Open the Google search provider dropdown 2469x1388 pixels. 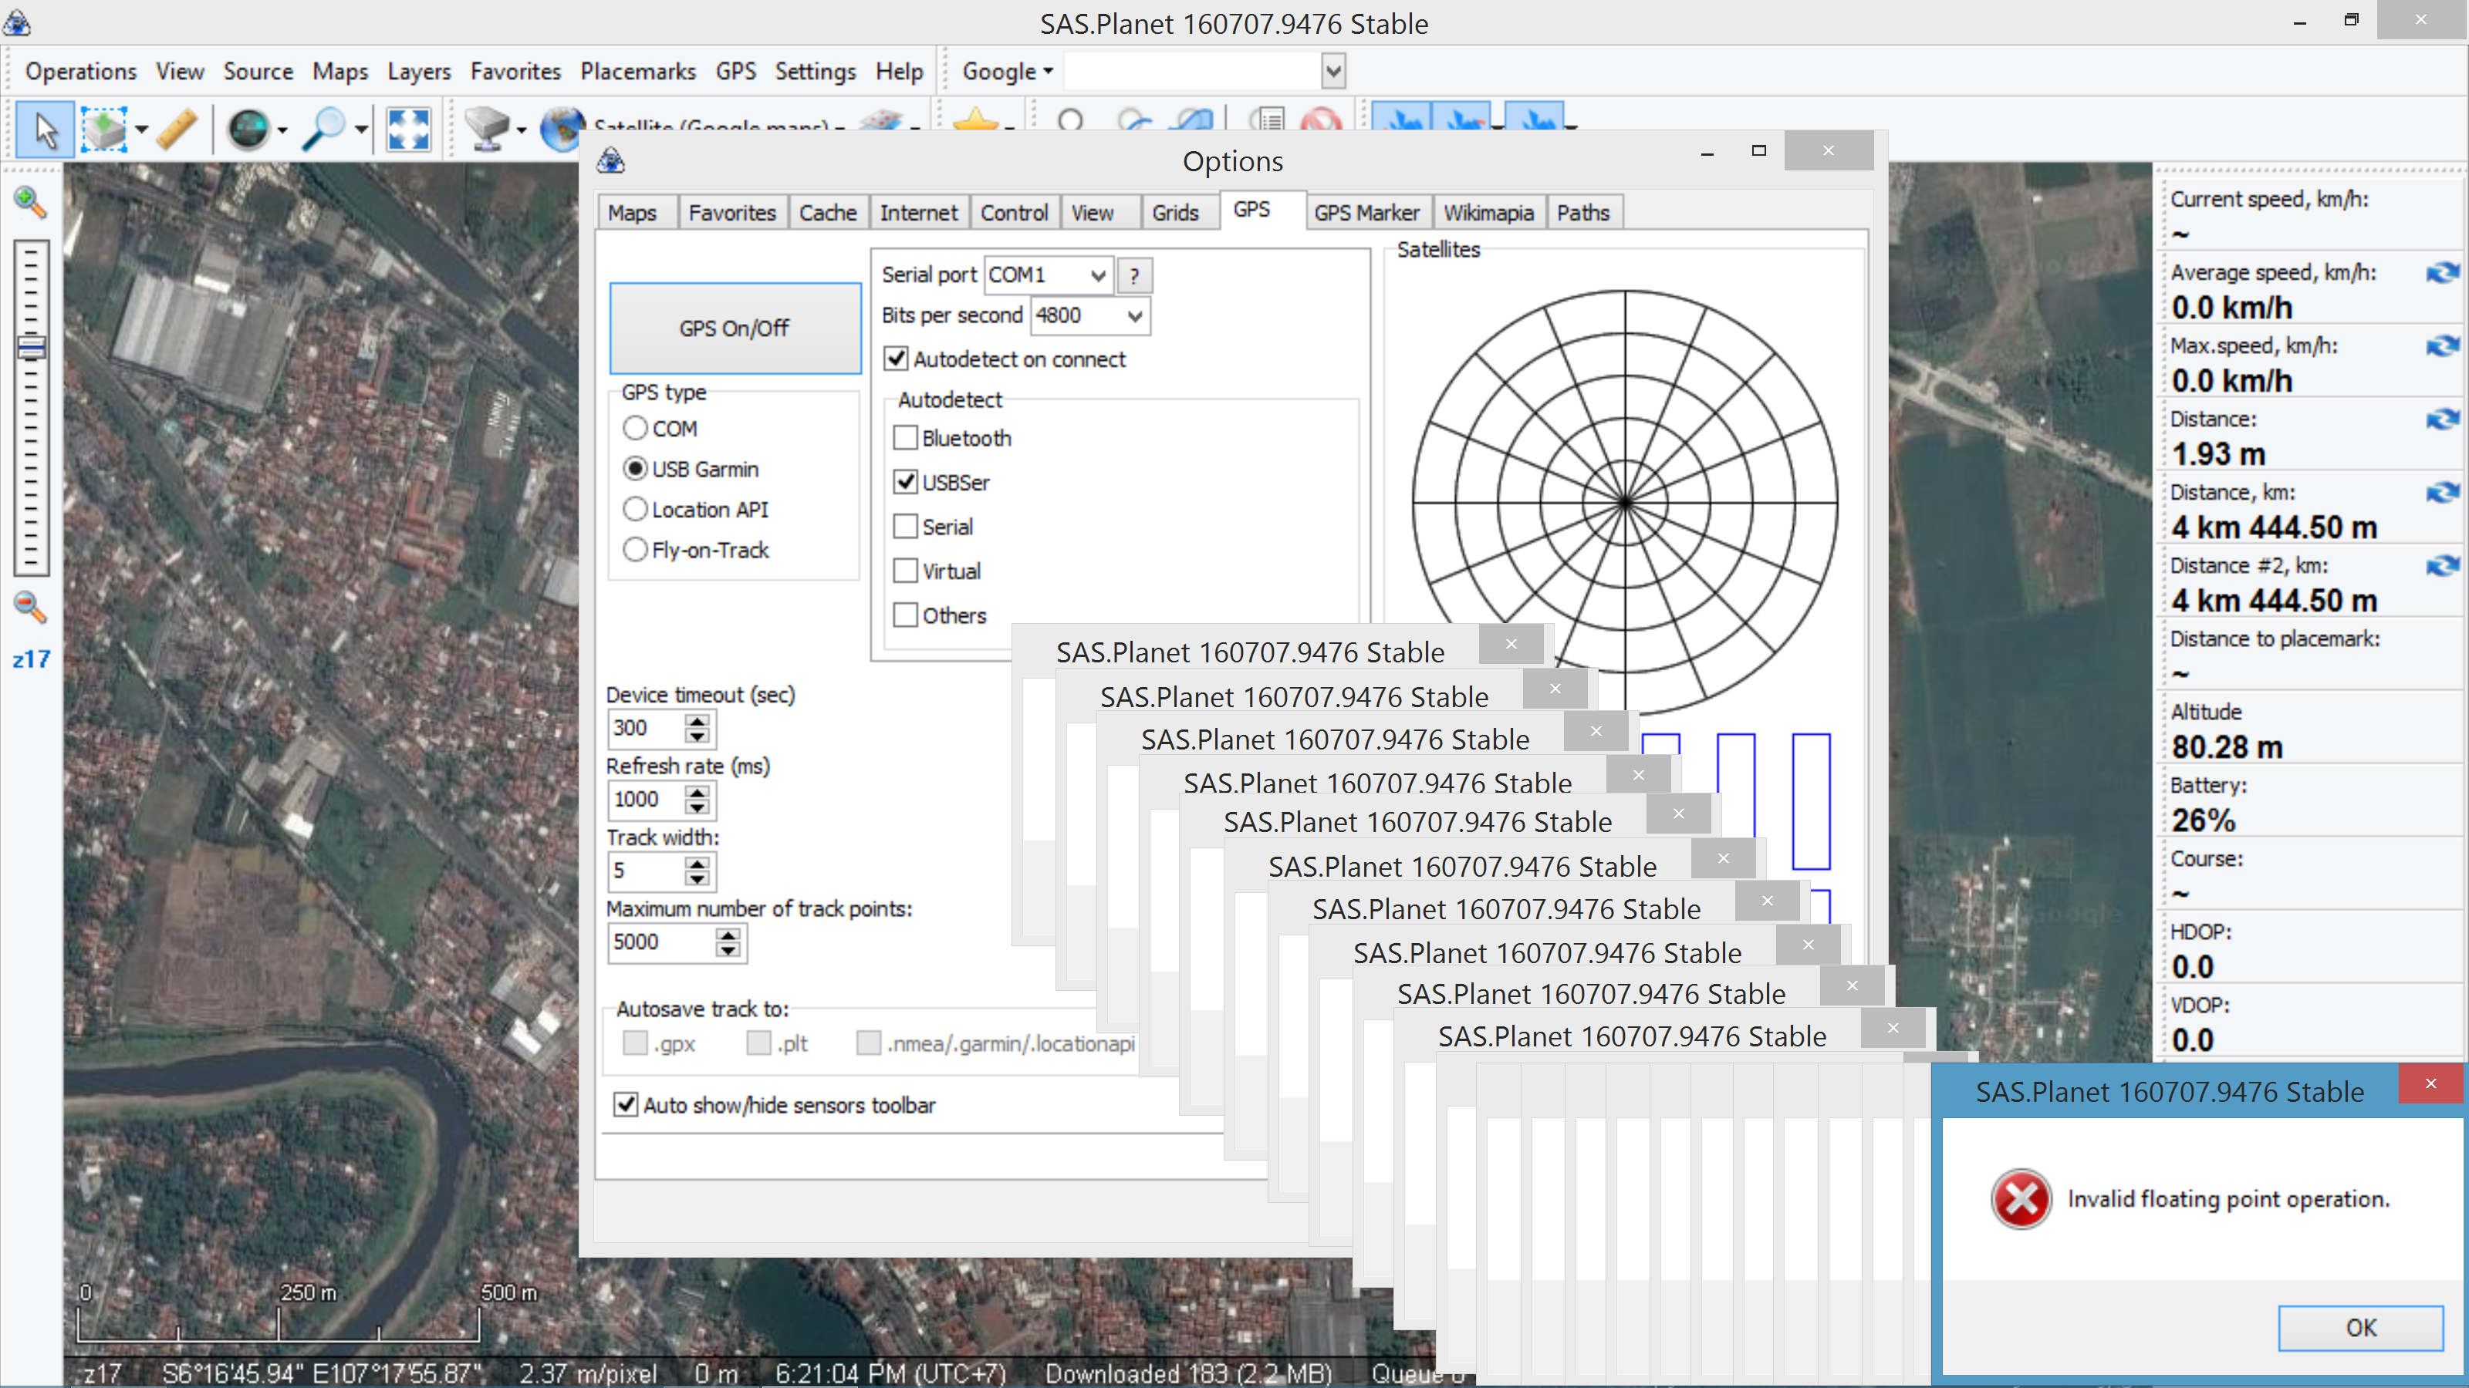click(x=1008, y=72)
